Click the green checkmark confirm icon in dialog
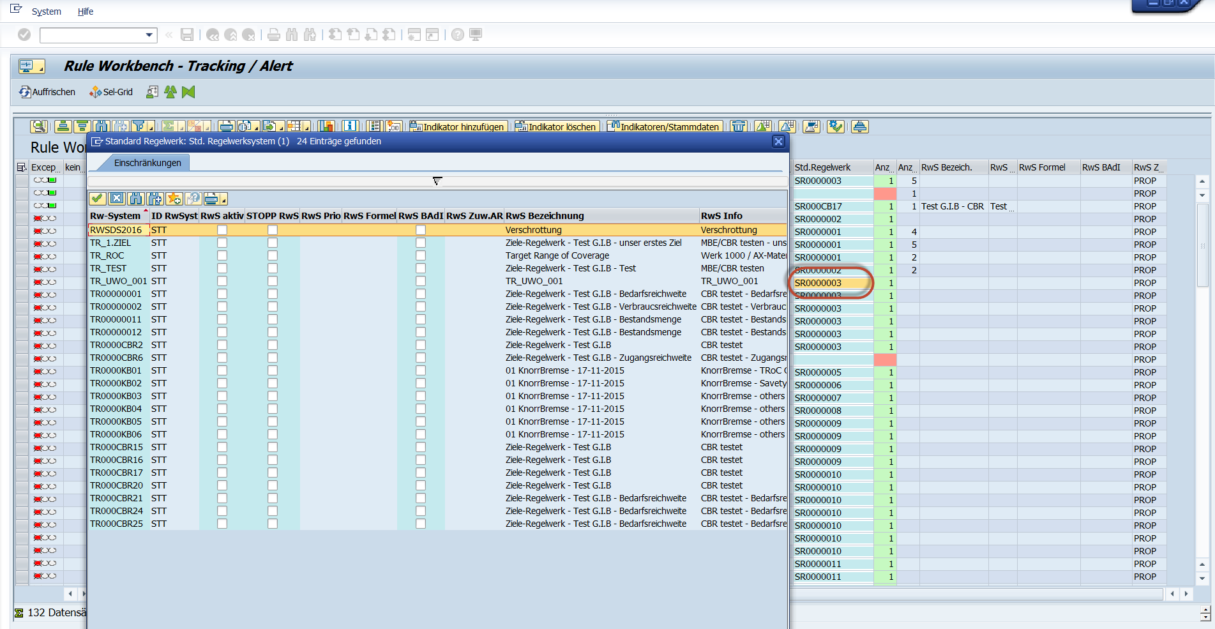The image size is (1215, 629). 98,199
